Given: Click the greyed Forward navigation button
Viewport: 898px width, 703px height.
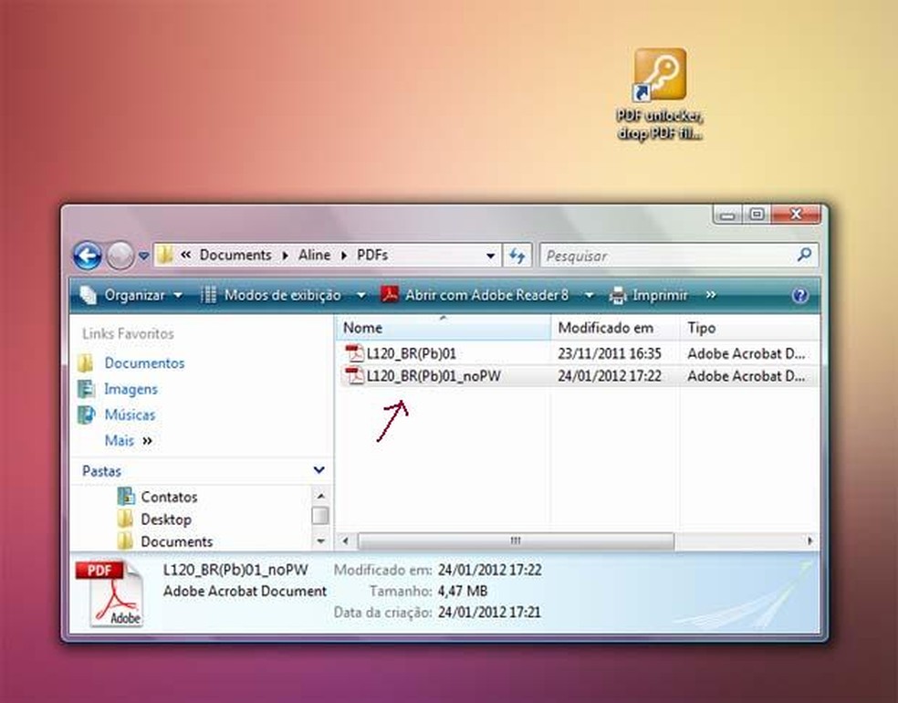Looking at the screenshot, I should 120,256.
